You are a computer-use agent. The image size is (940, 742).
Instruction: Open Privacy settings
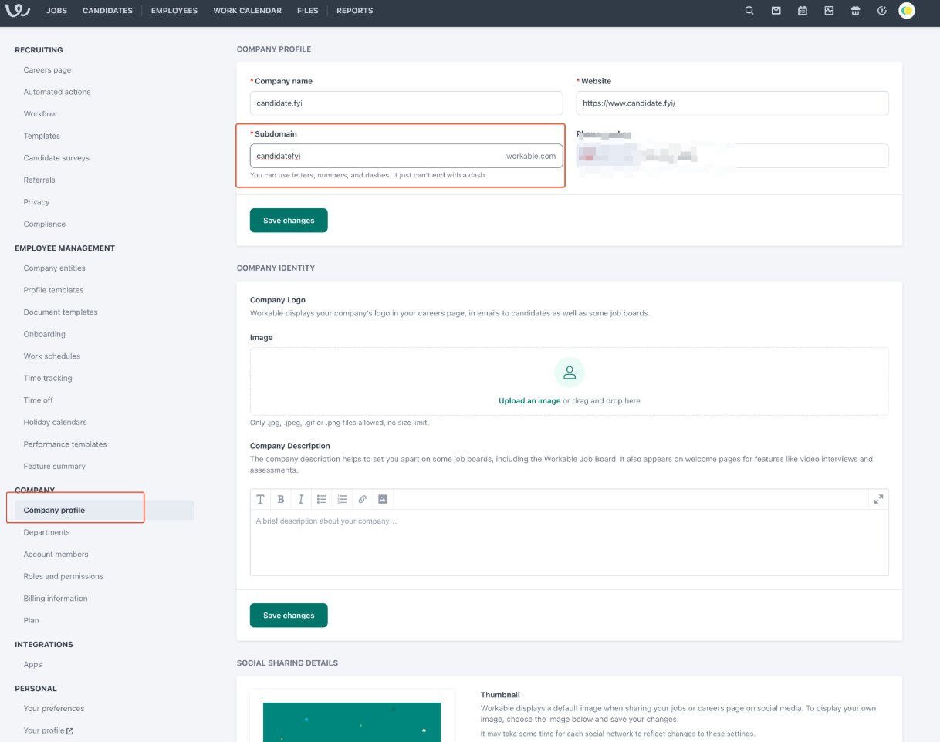tap(36, 202)
